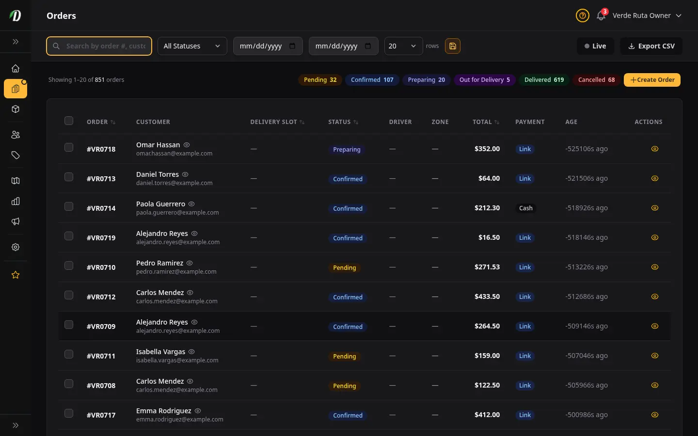This screenshot has height=436, width=698.
Task: Check the box for order #VR0712
Action: pyautogui.click(x=69, y=295)
